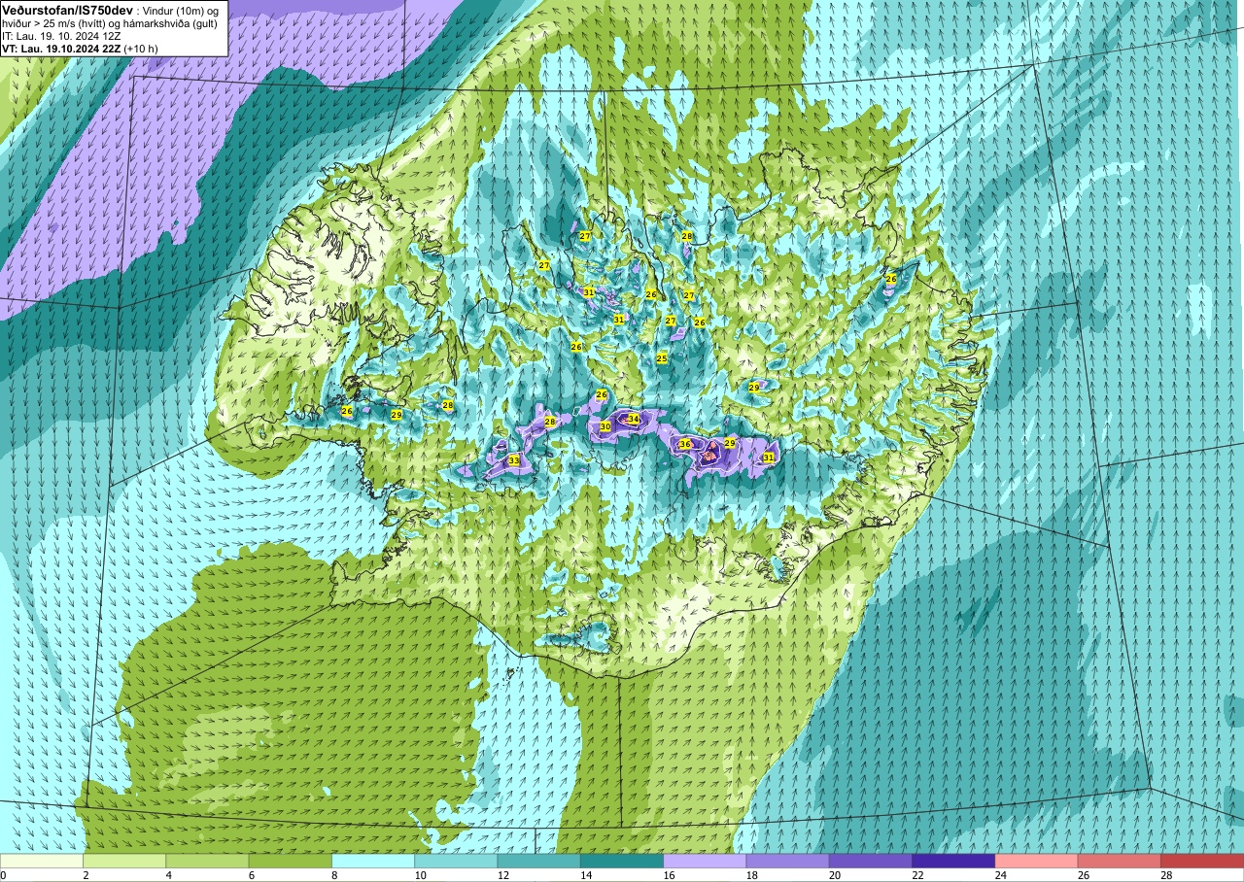Select the salmon 26–28 m/s legend swatch
Image resolution: width=1244 pixels, height=882 pixels.
coord(1119,861)
